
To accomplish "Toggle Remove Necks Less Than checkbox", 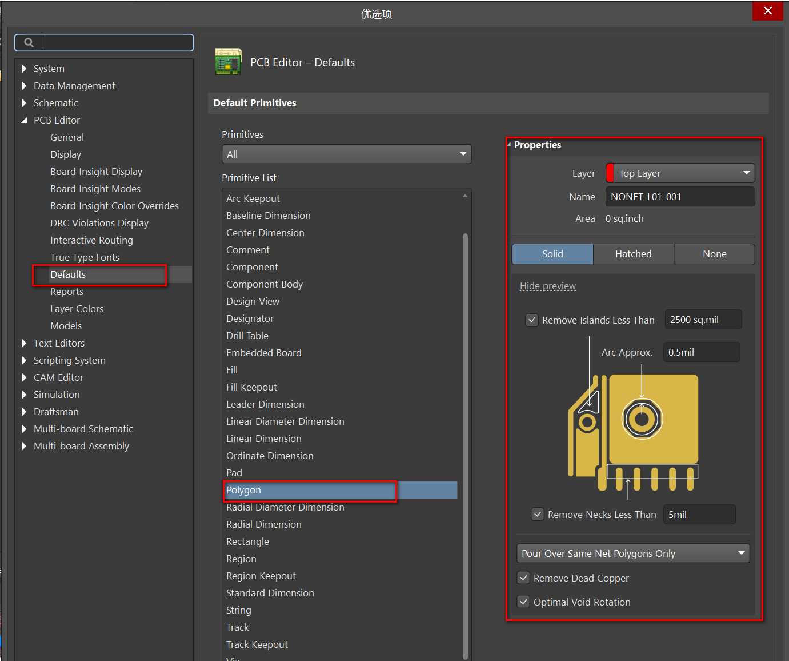I will coord(538,514).
